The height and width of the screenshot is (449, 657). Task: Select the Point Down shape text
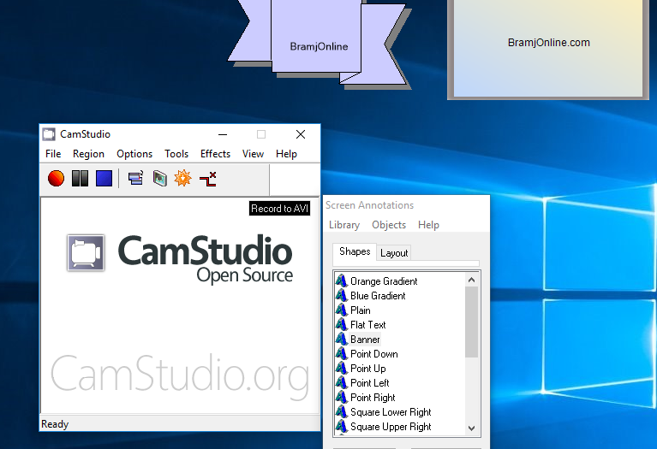tap(374, 354)
